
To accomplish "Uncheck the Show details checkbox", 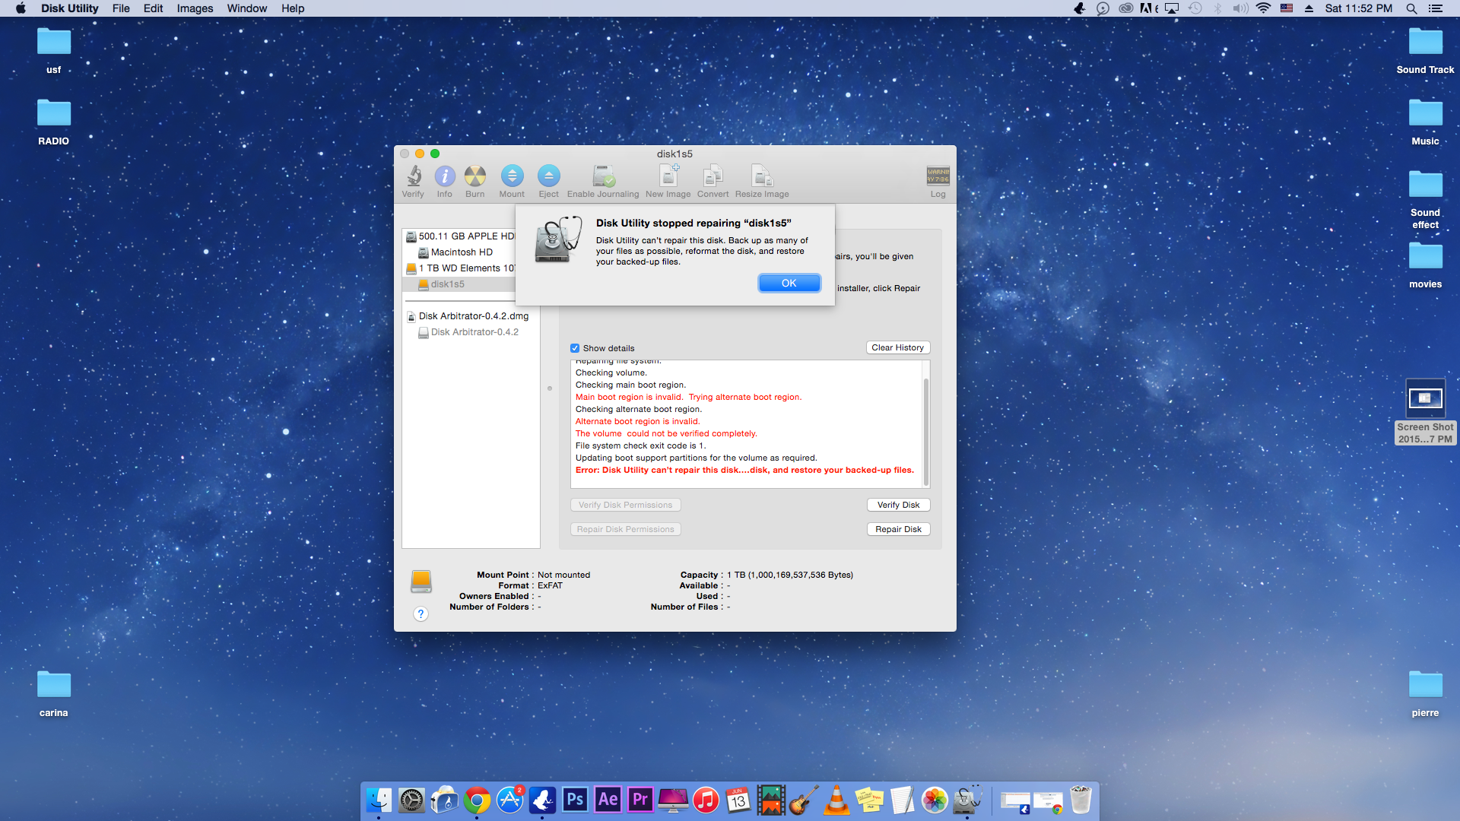I will pyautogui.click(x=575, y=348).
